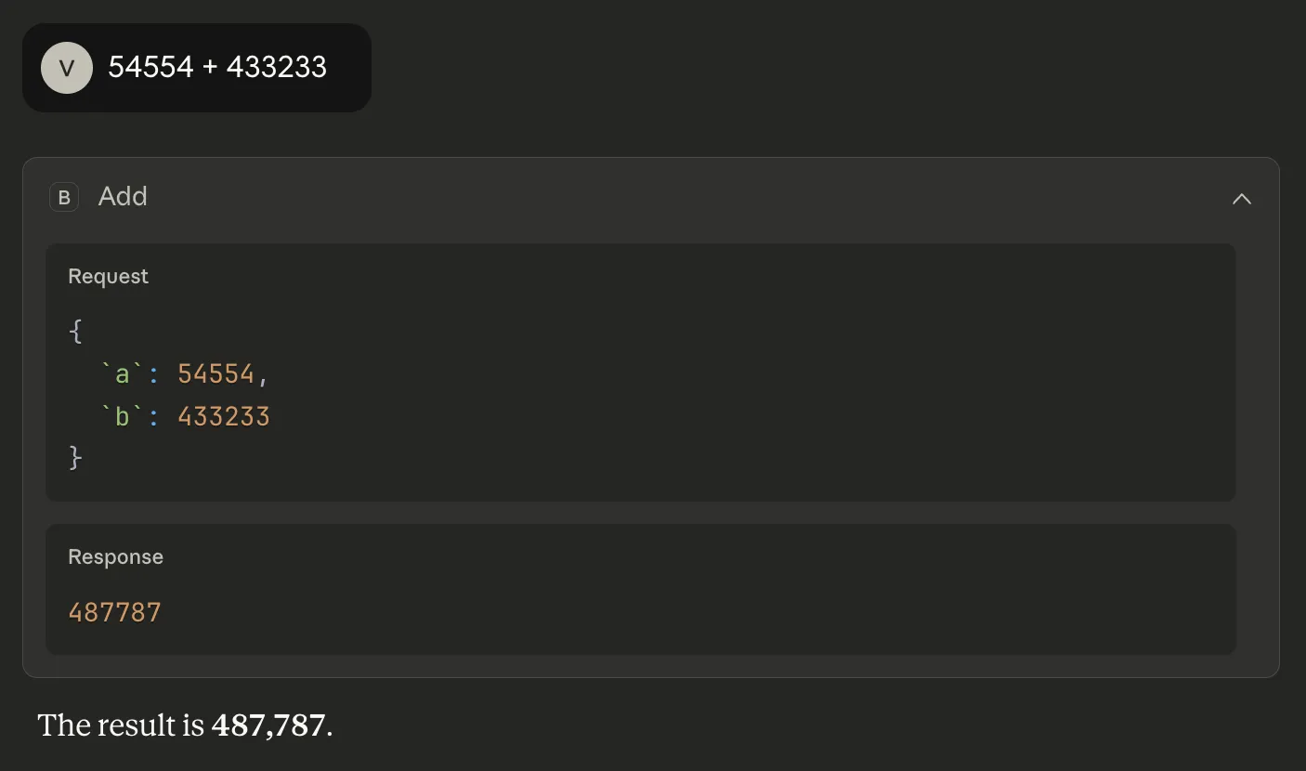
Task: Click the `a` key in request JSON
Action: pyautogui.click(x=121, y=373)
